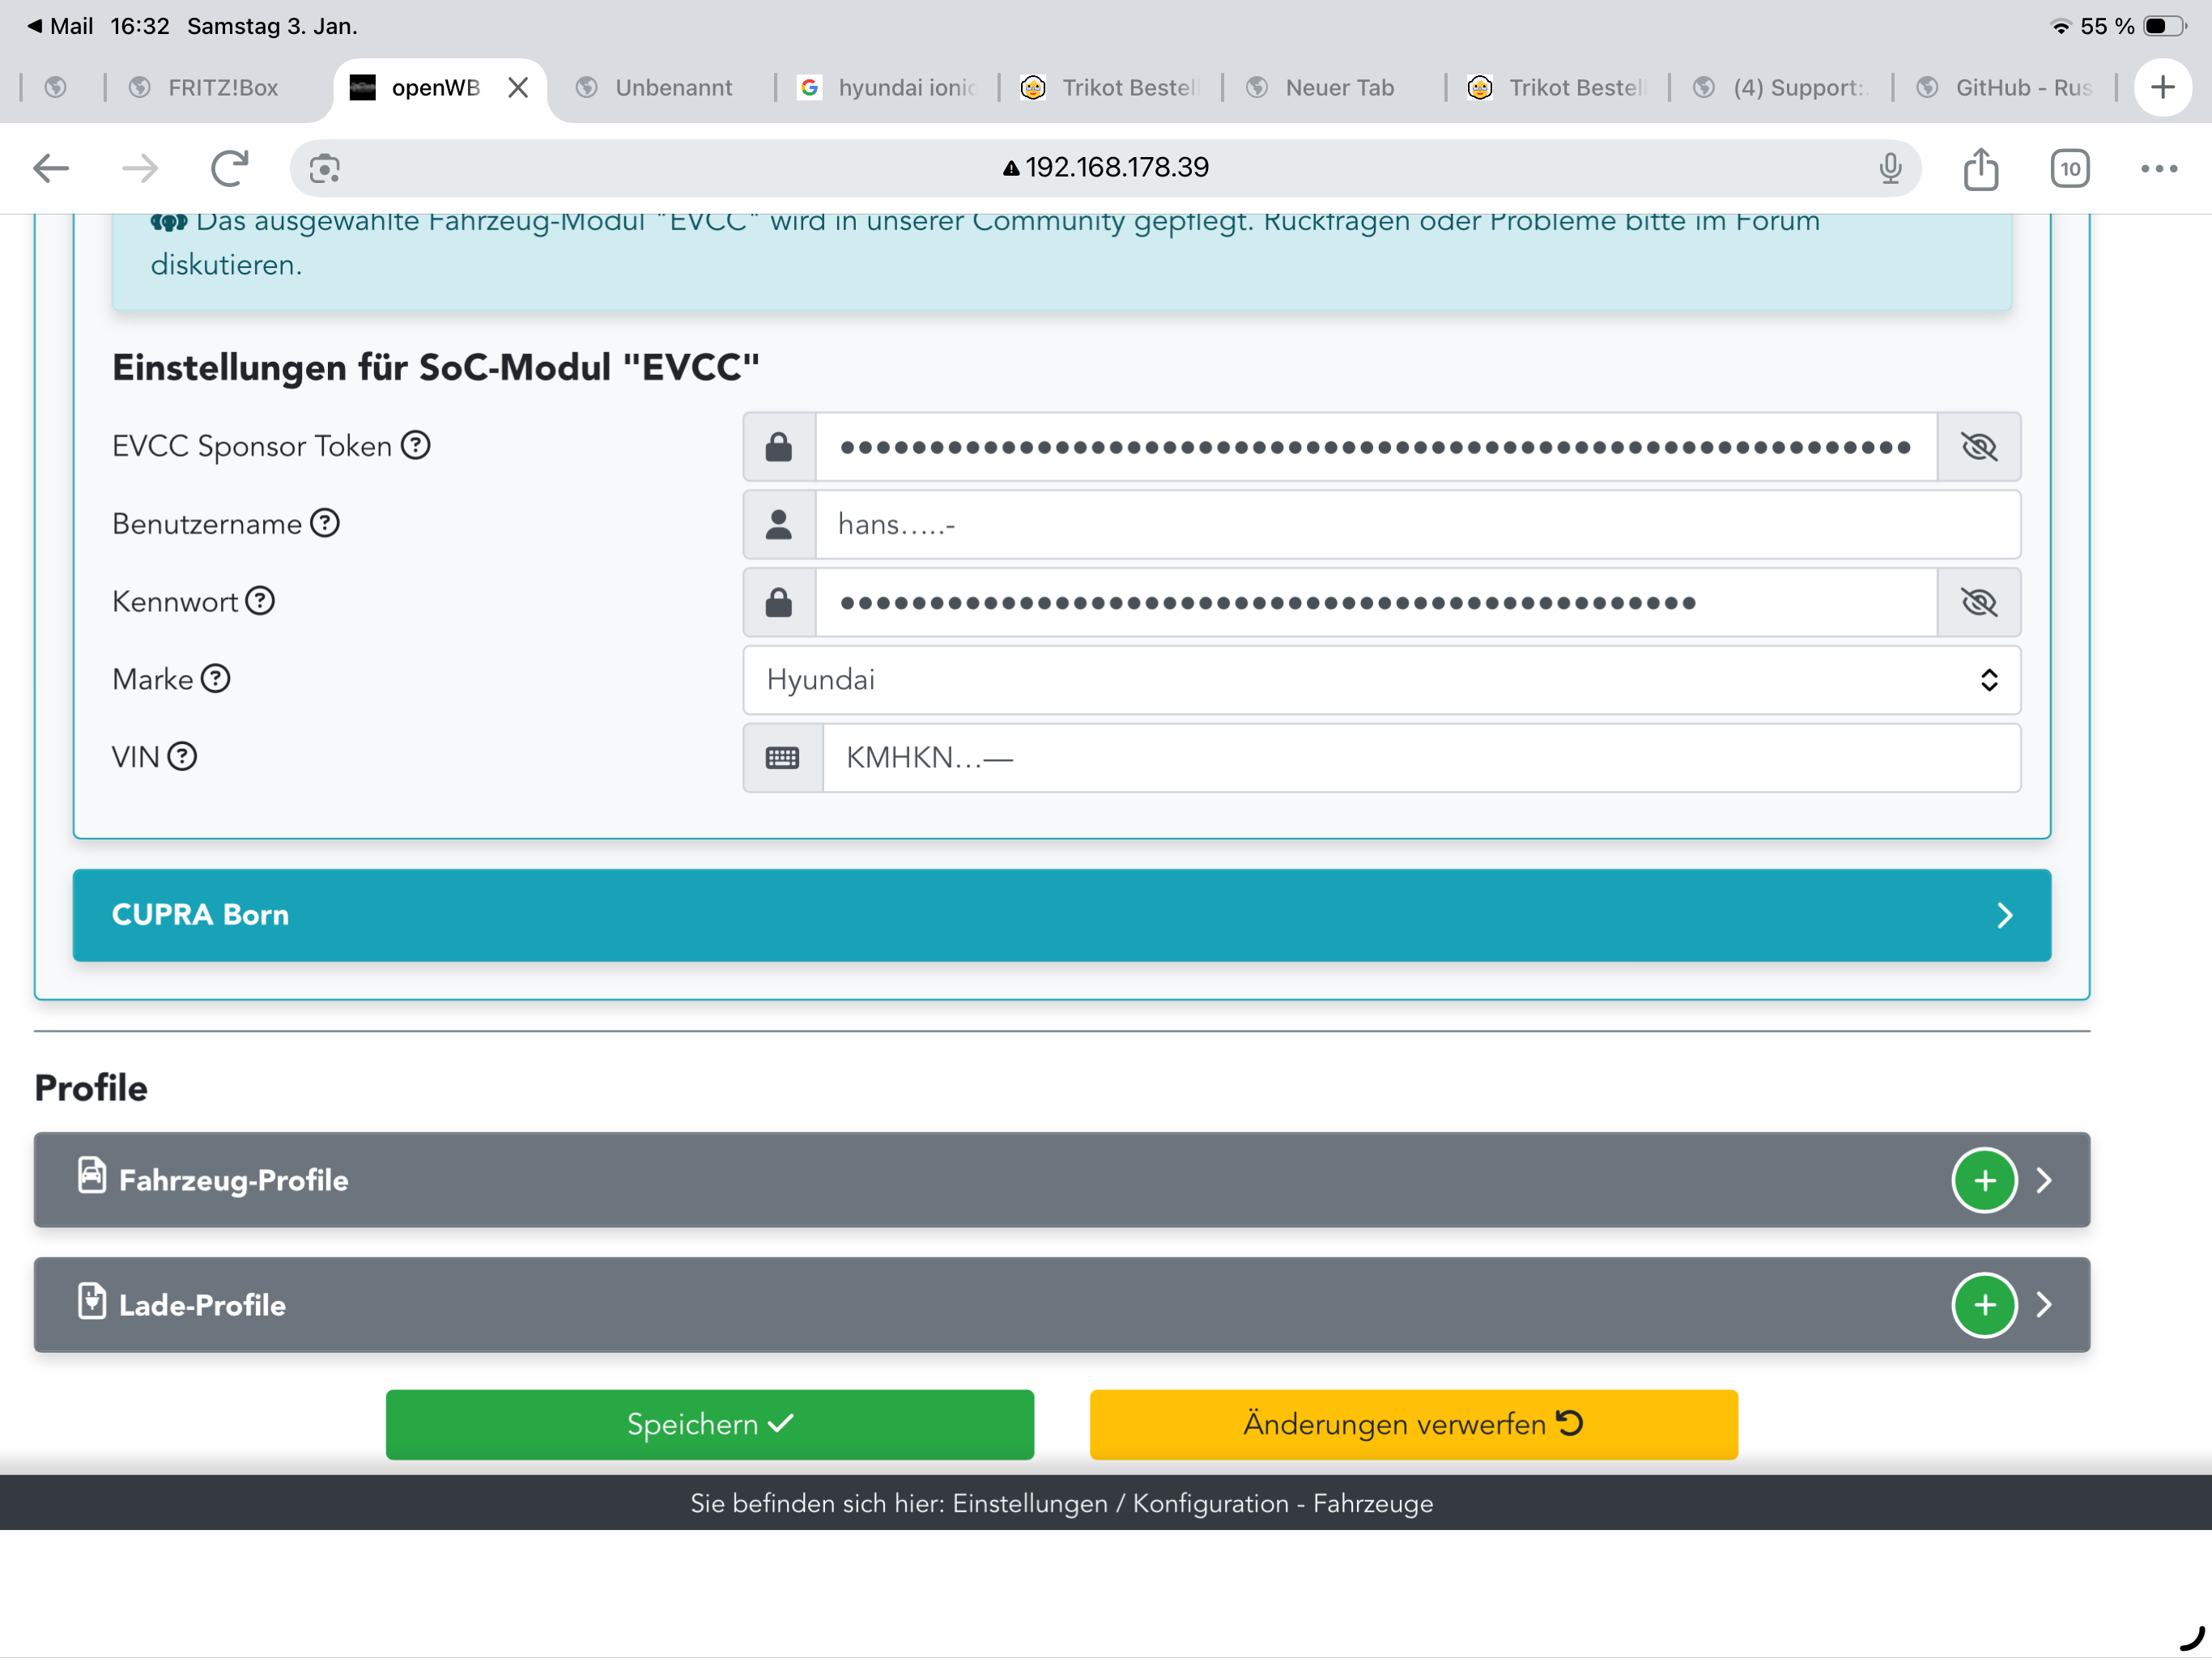This screenshot has width=2212, height=1658.
Task: Add a new Lade-Profile with plus button
Action: [1984, 1305]
